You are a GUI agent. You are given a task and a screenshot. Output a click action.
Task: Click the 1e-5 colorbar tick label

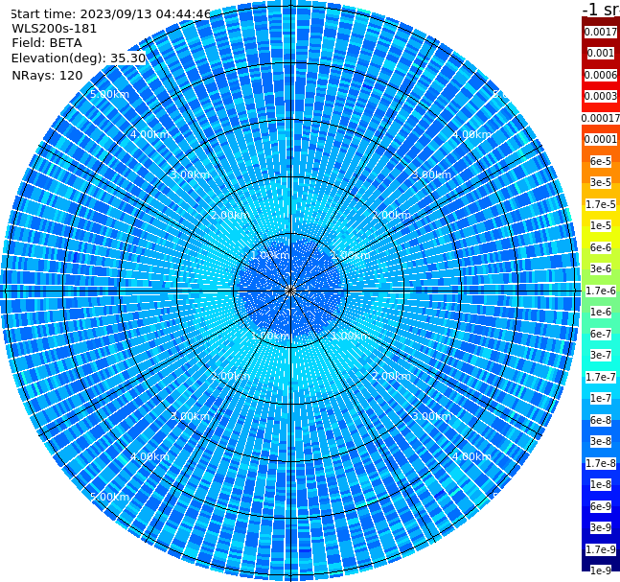pyautogui.click(x=601, y=225)
